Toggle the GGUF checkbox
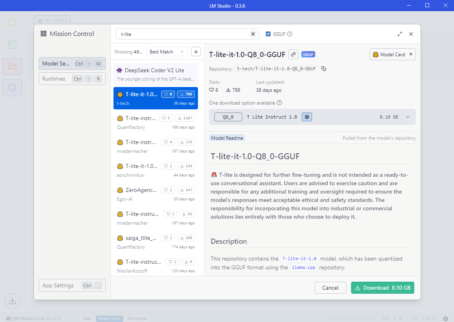 pos(268,34)
